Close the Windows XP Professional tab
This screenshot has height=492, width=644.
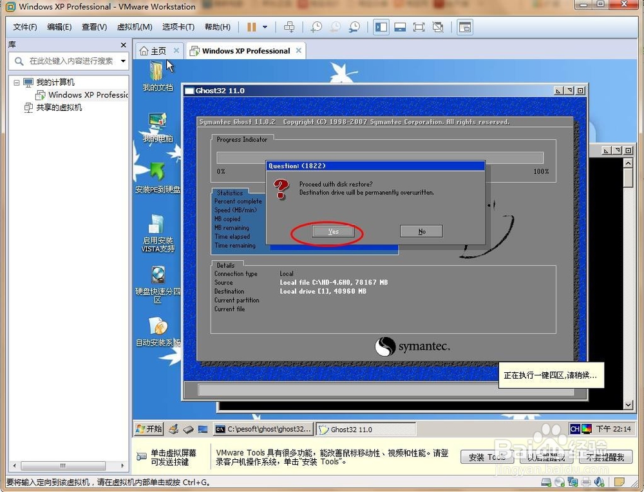(x=299, y=50)
